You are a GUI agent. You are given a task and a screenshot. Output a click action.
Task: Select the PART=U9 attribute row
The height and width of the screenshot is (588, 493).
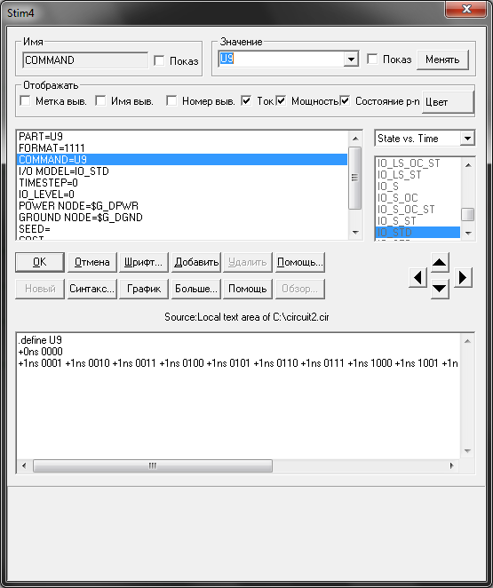tap(182, 137)
